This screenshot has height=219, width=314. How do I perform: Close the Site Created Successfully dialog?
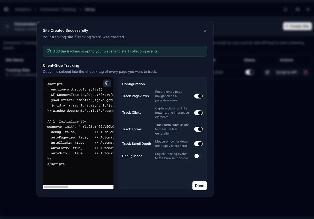click(x=205, y=31)
